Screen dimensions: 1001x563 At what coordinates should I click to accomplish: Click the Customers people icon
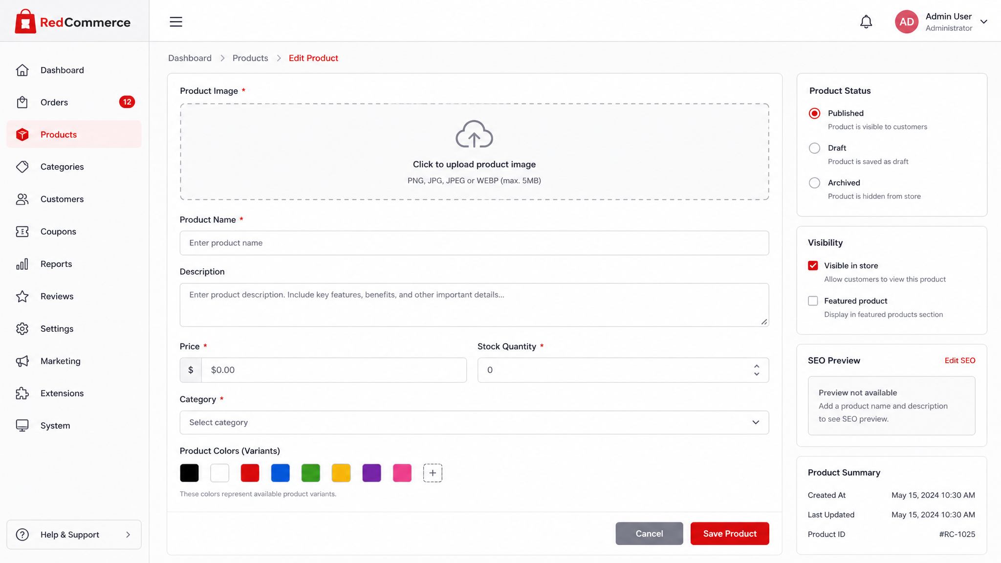click(22, 199)
